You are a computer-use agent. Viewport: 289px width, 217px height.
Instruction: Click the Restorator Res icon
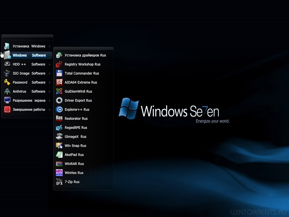(x=59, y=118)
